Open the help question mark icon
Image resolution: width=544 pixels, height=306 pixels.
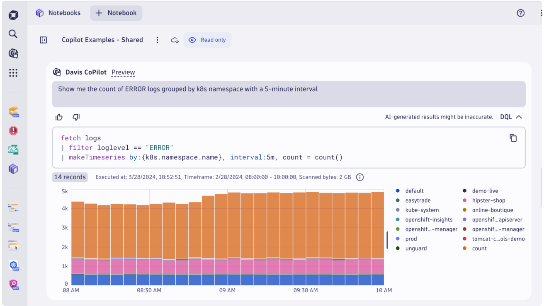pyautogui.click(x=521, y=13)
